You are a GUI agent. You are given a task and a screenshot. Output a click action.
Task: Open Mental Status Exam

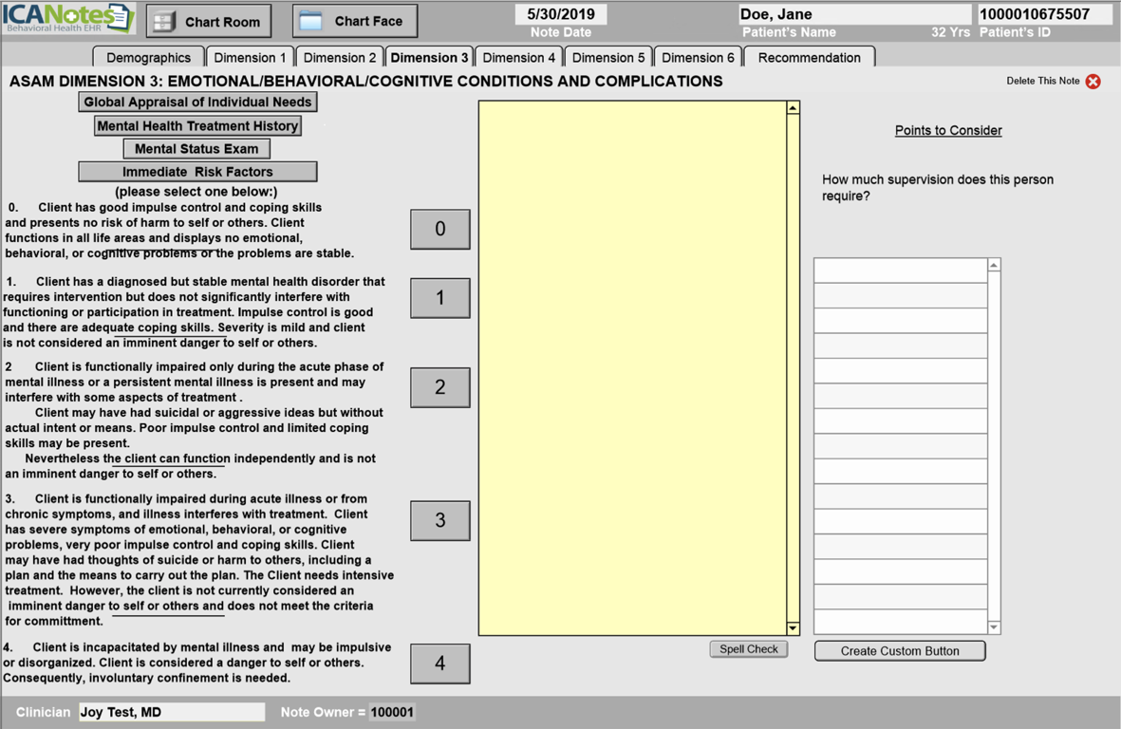point(196,149)
